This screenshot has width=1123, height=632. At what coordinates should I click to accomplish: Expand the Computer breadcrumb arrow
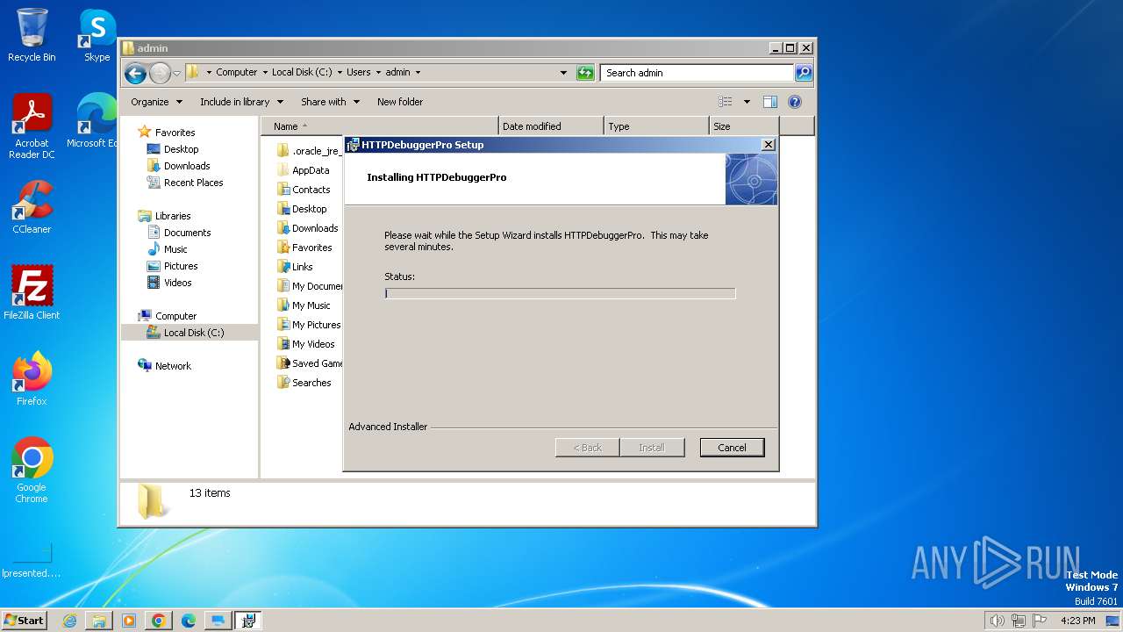click(x=264, y=73)
